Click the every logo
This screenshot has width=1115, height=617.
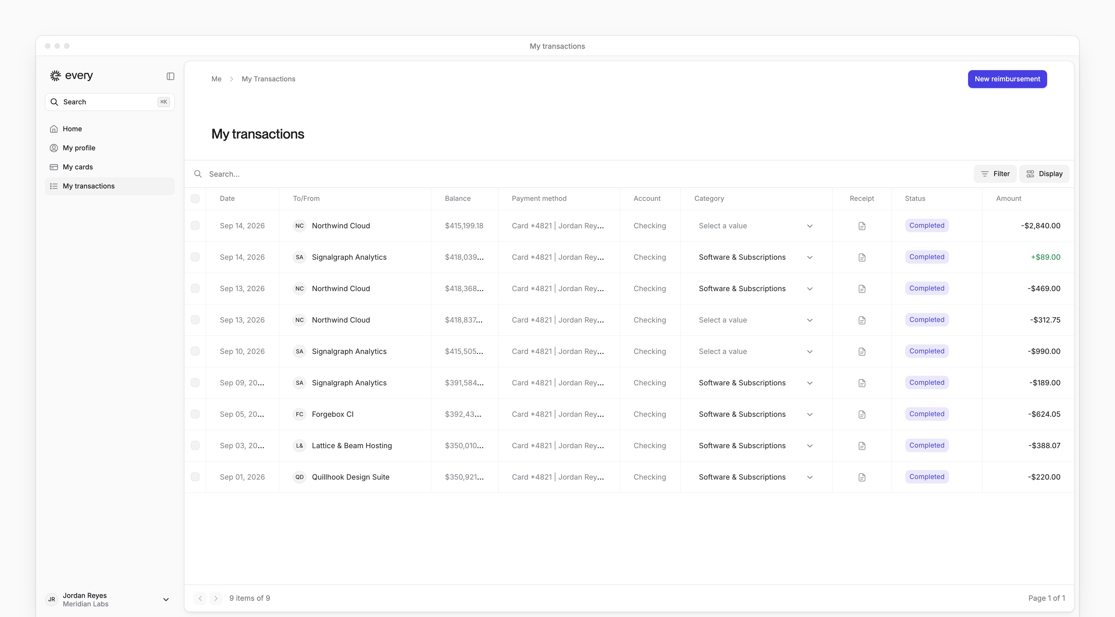(x=72, y=75)
